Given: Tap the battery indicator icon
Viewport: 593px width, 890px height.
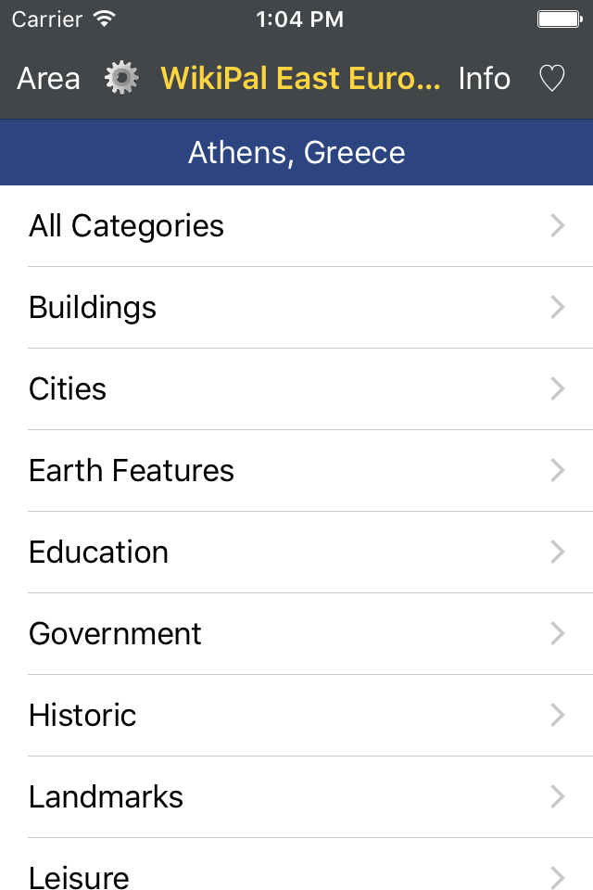Looking at the screenshot, I should (560, 19).
